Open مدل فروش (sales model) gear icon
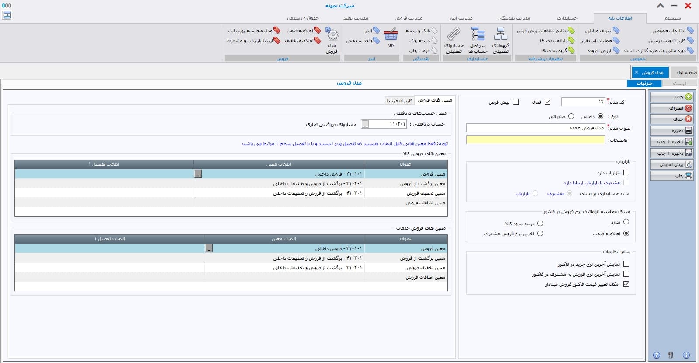The width and height of the screenshot is (699, 363). click(x=332, y=40)
